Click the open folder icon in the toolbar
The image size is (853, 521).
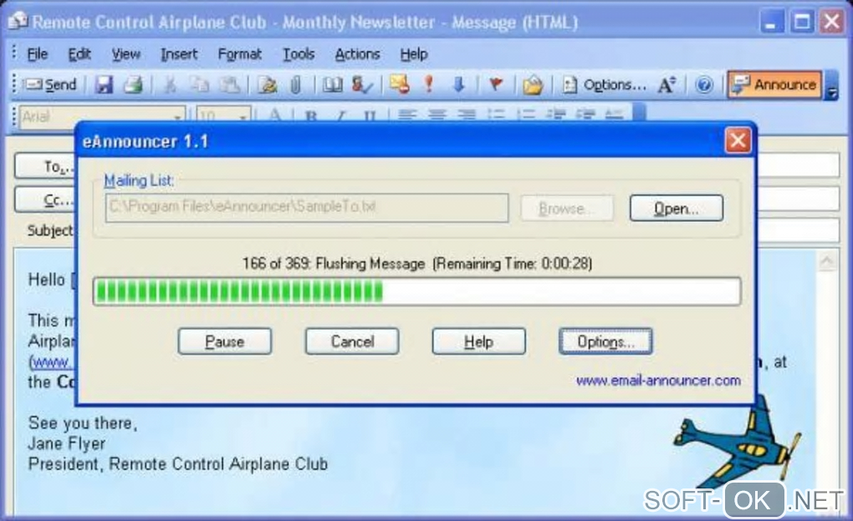[x=533, y=85]
